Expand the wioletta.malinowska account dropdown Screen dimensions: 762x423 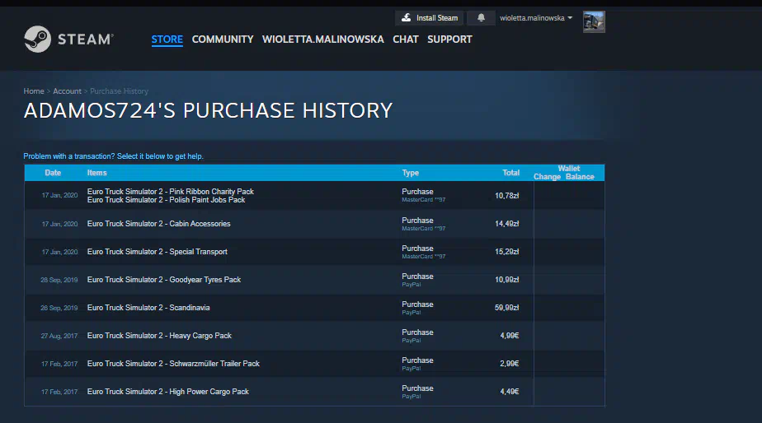(x=536, y=18)
